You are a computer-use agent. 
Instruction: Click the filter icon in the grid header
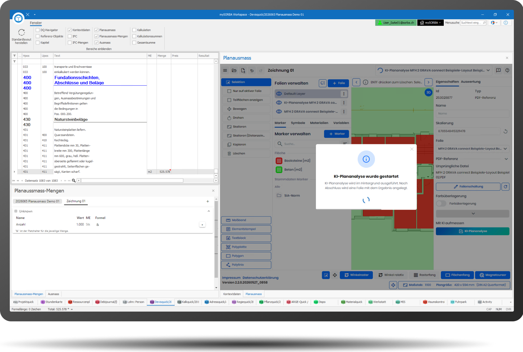(x=14, y=56)
